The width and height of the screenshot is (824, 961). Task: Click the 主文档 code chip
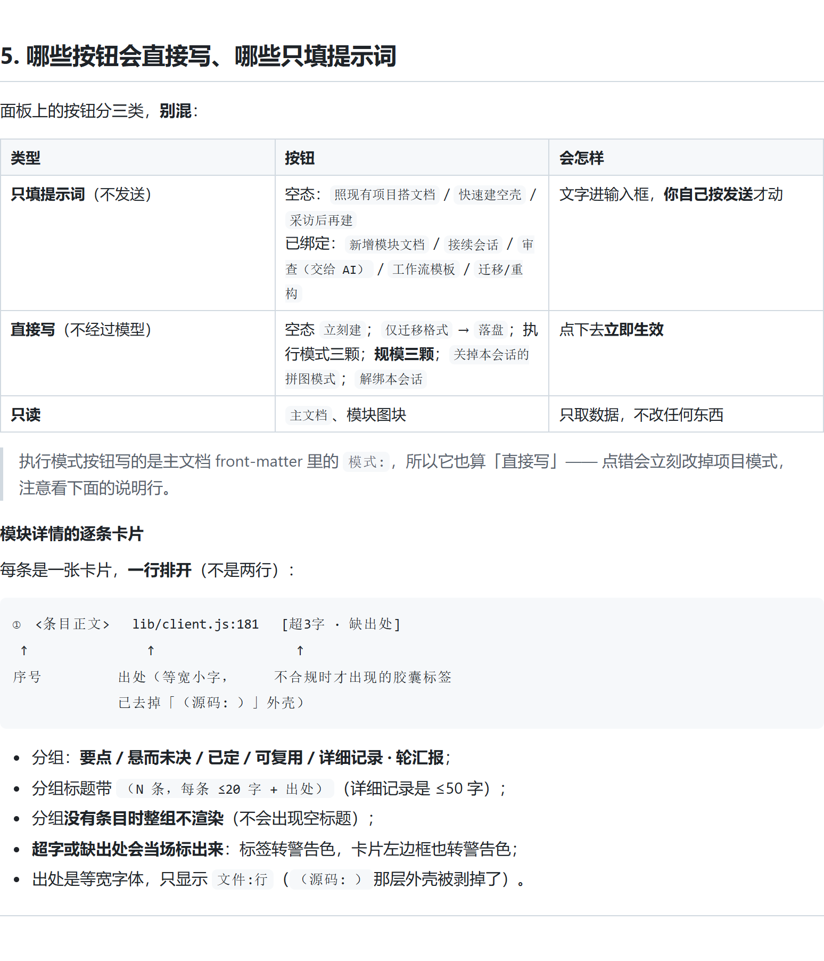(x=308, y=414)
